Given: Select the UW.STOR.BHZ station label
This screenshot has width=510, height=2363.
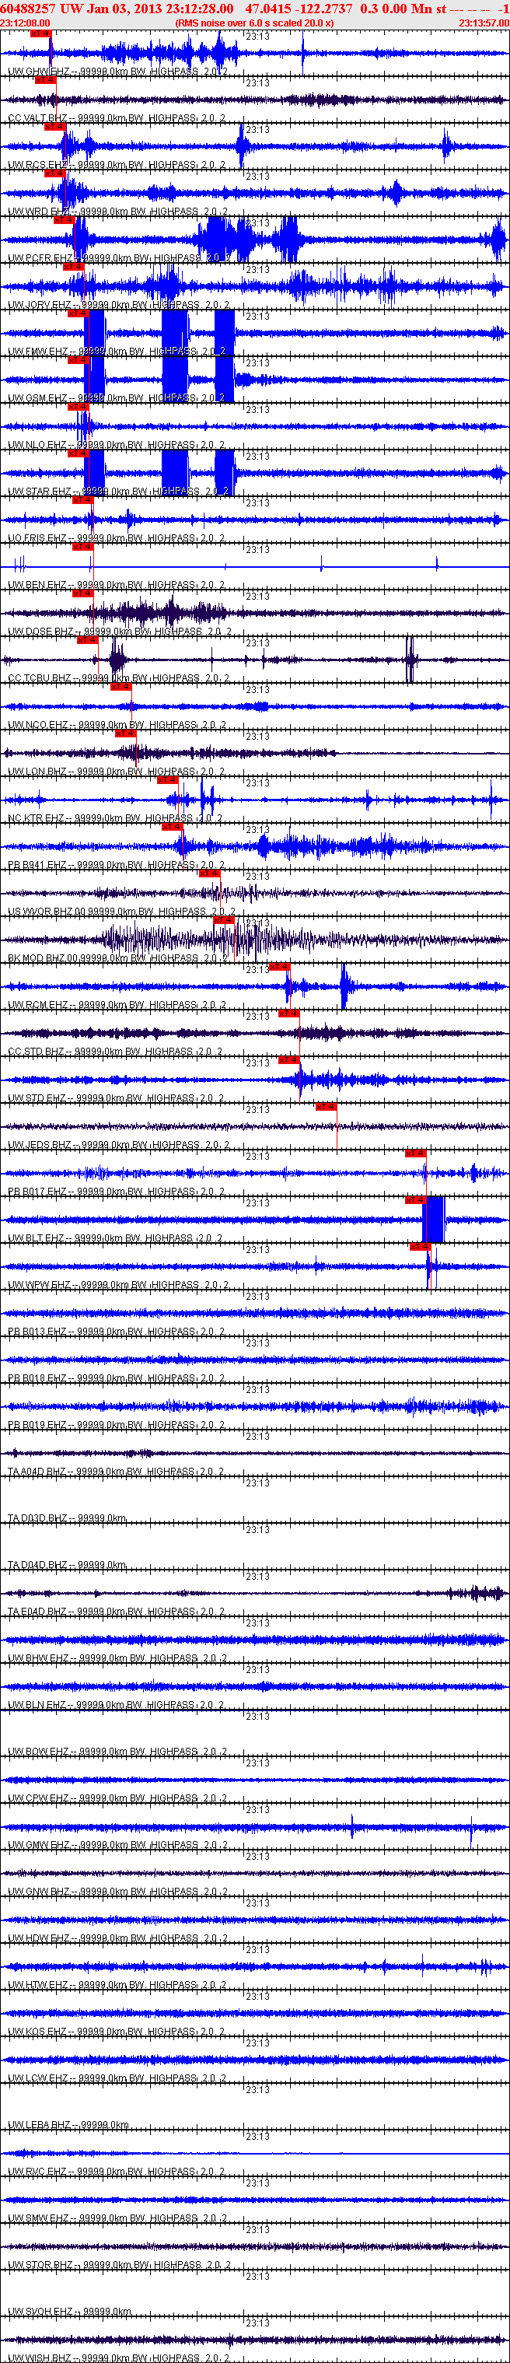Looking at the screenshot, I should [119, 2266].
